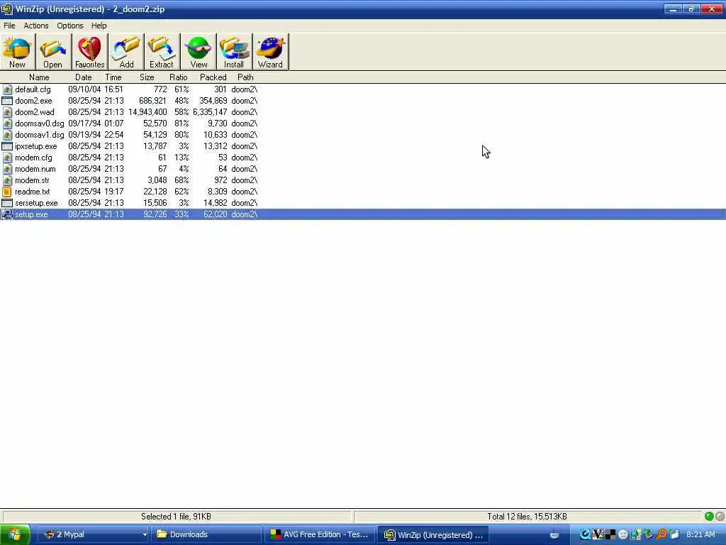Open the Actions menu
The width and height of the screenshot is (726, 545).
tap(36, 26)
